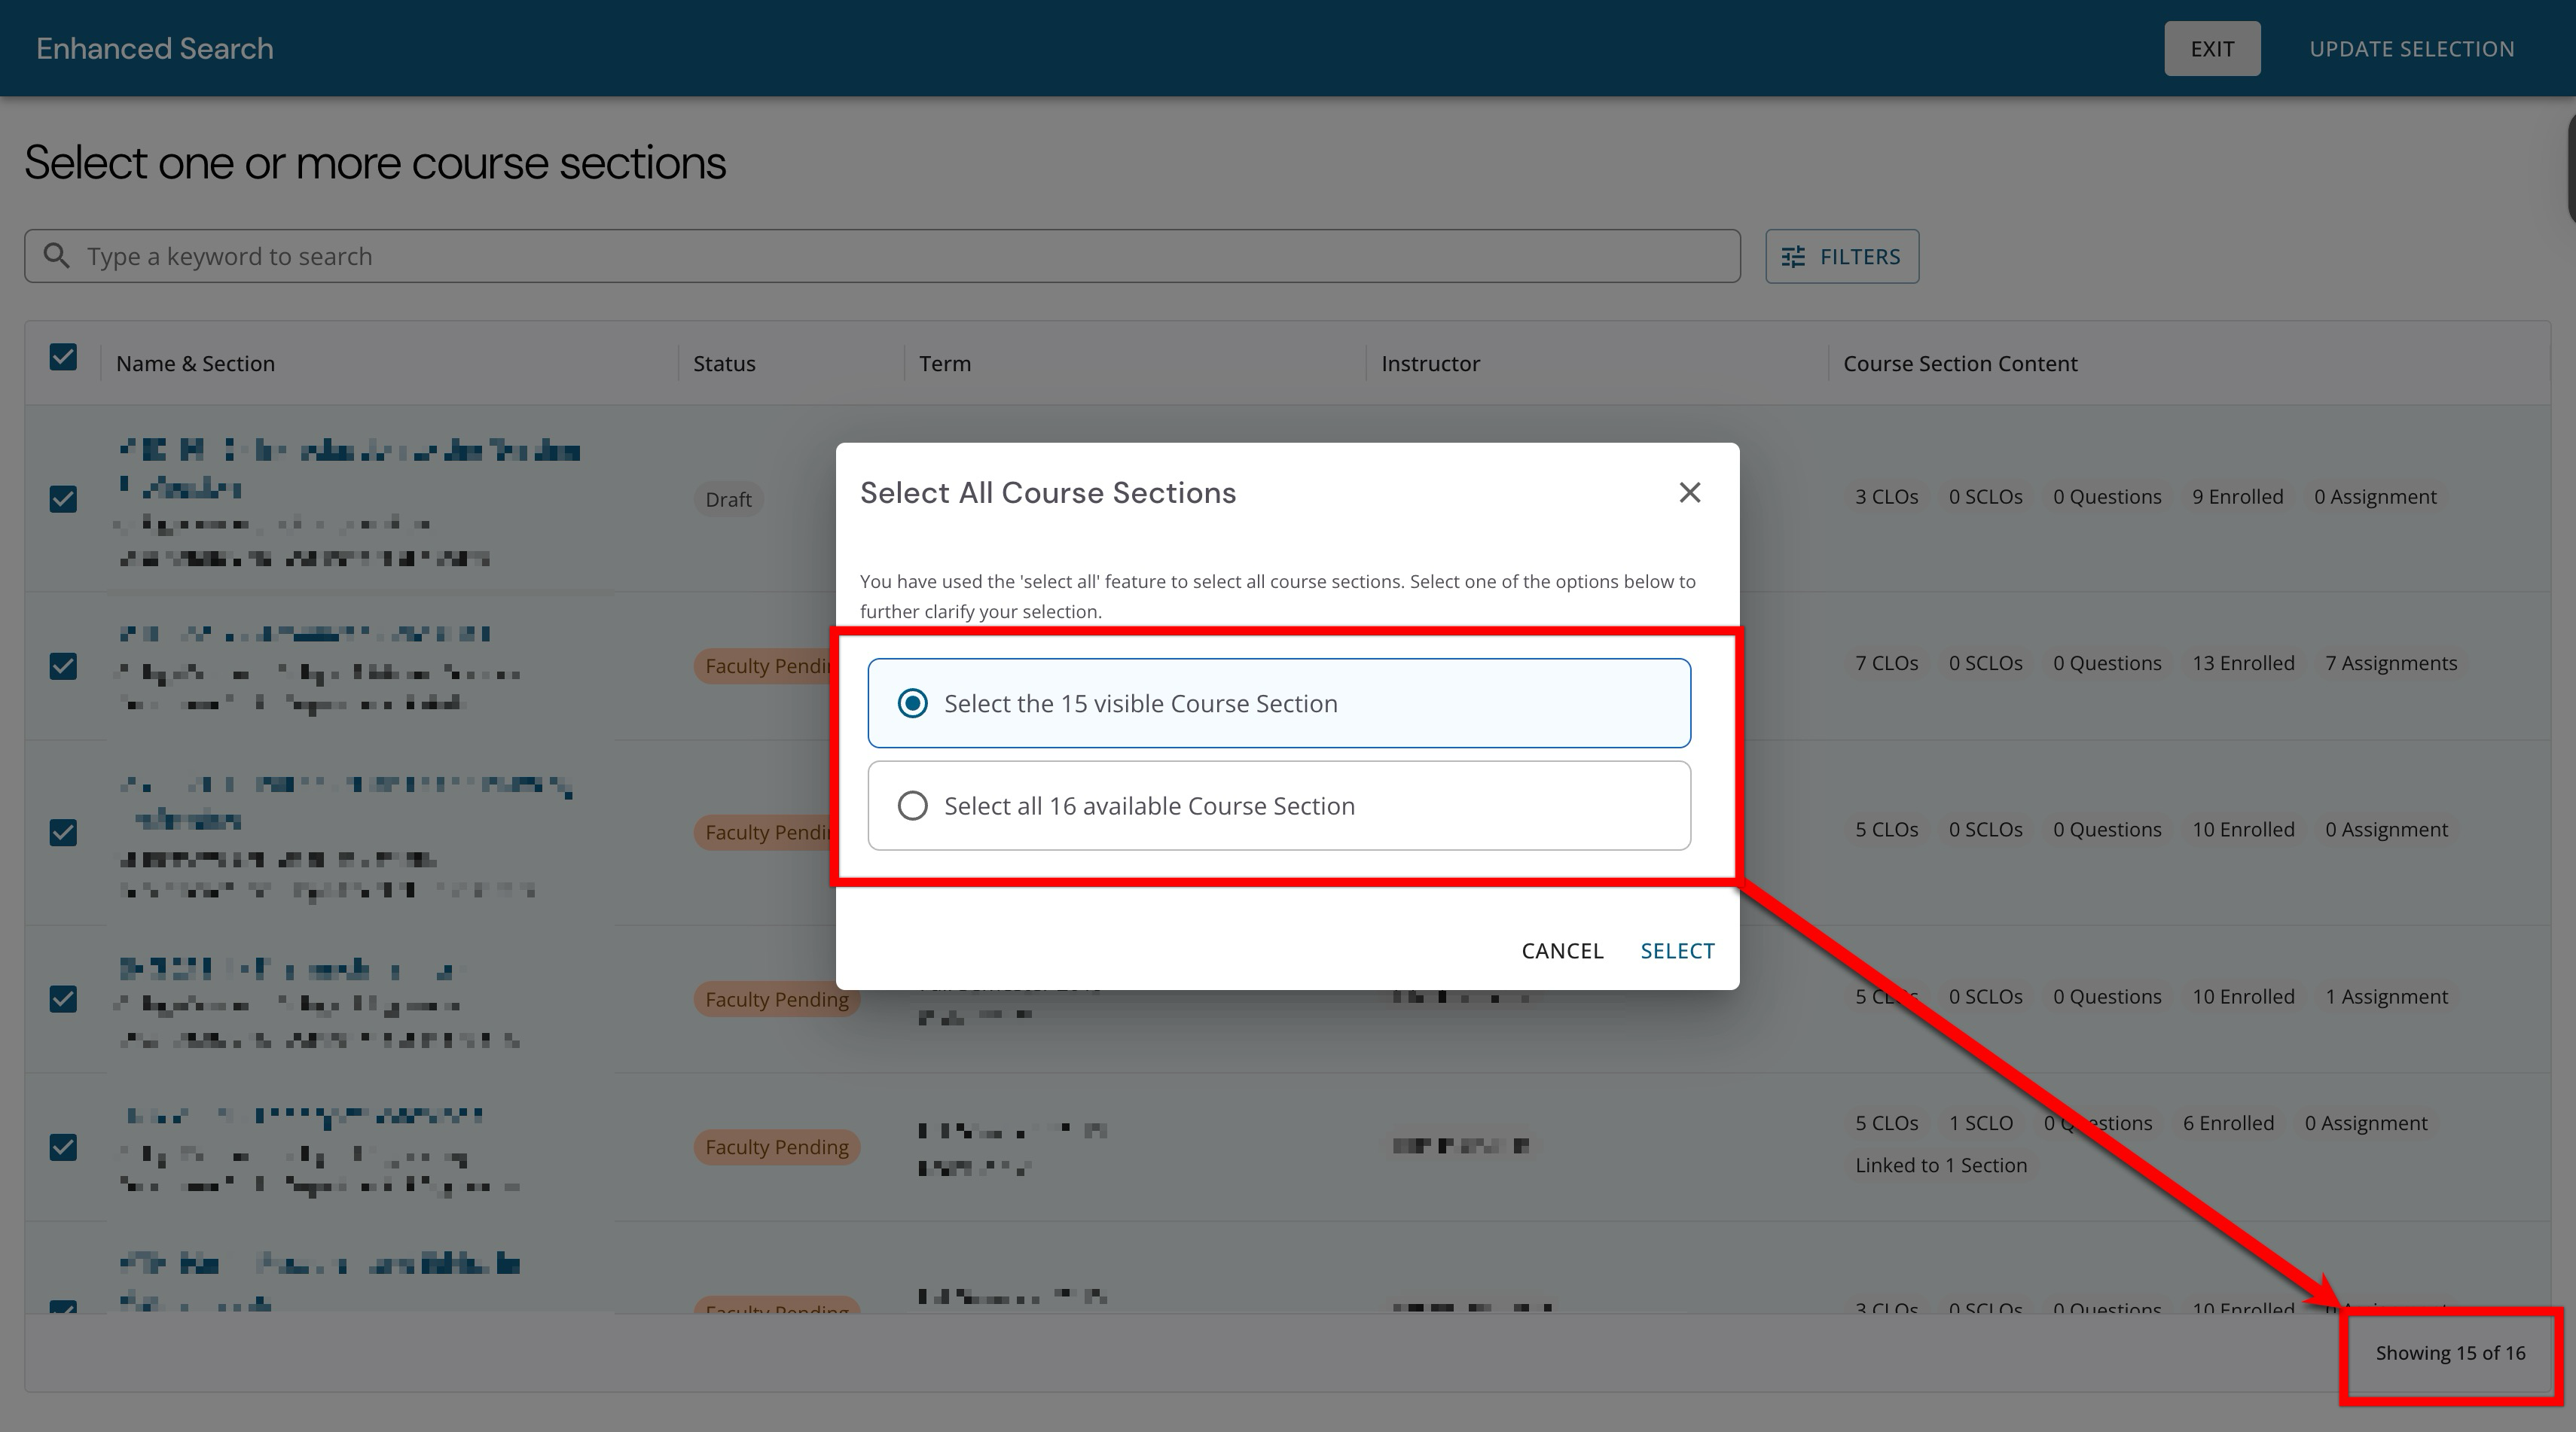Uncheck the 7 CLOs course row checkbox

coord(63,666)
